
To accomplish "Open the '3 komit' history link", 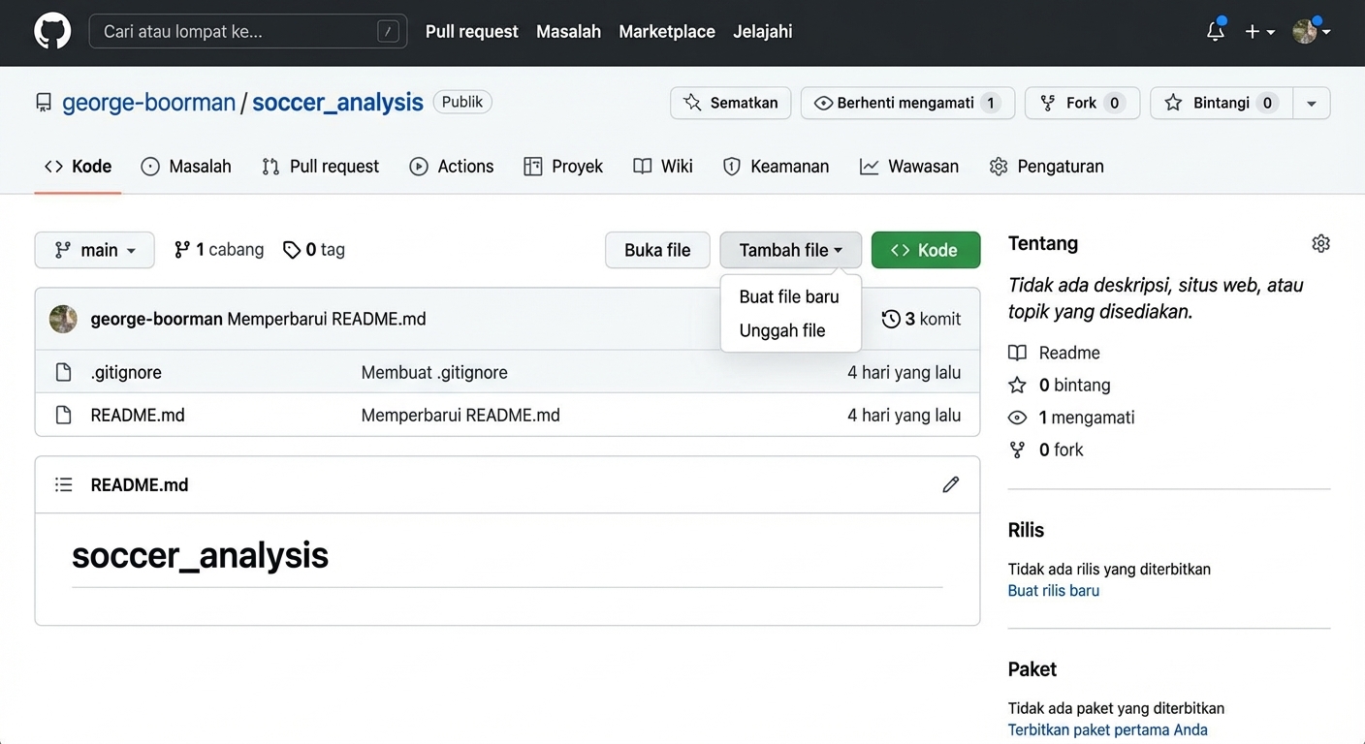I will tap(921, 319).
